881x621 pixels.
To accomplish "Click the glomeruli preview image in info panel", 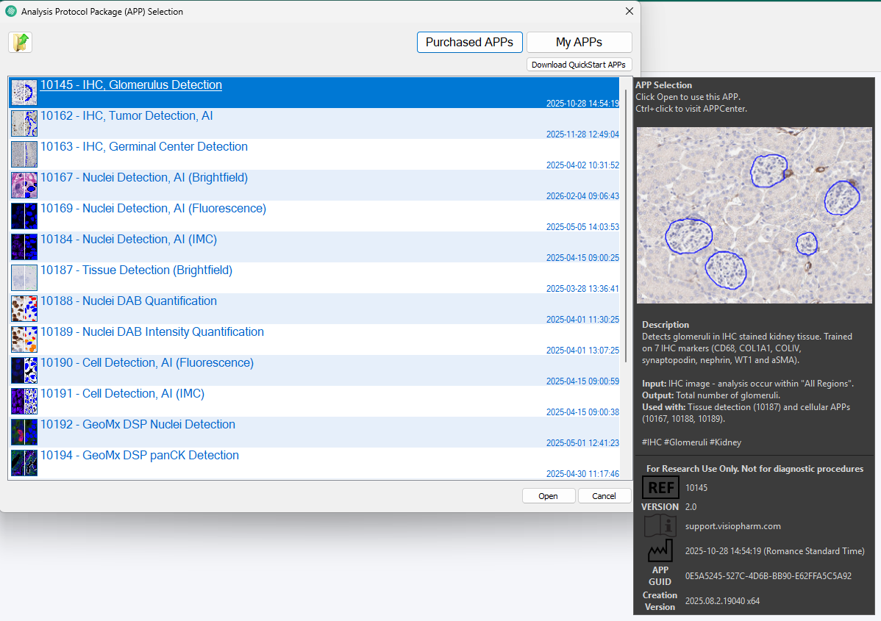I will (754, 215).
